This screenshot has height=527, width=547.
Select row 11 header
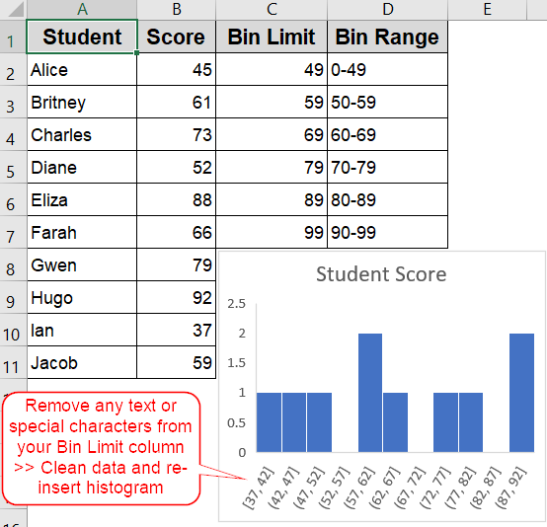click(13, 363)
